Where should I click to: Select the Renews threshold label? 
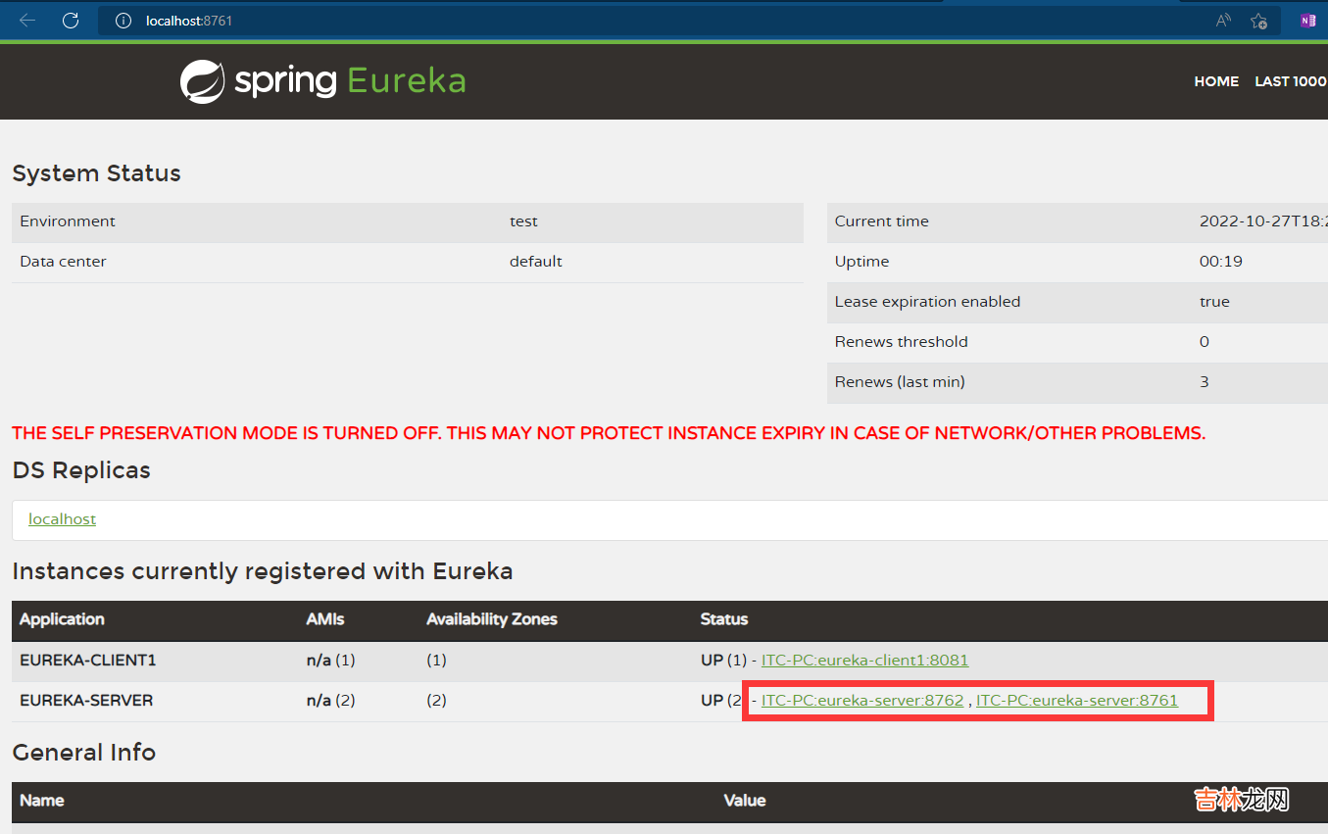click(901, 342)
